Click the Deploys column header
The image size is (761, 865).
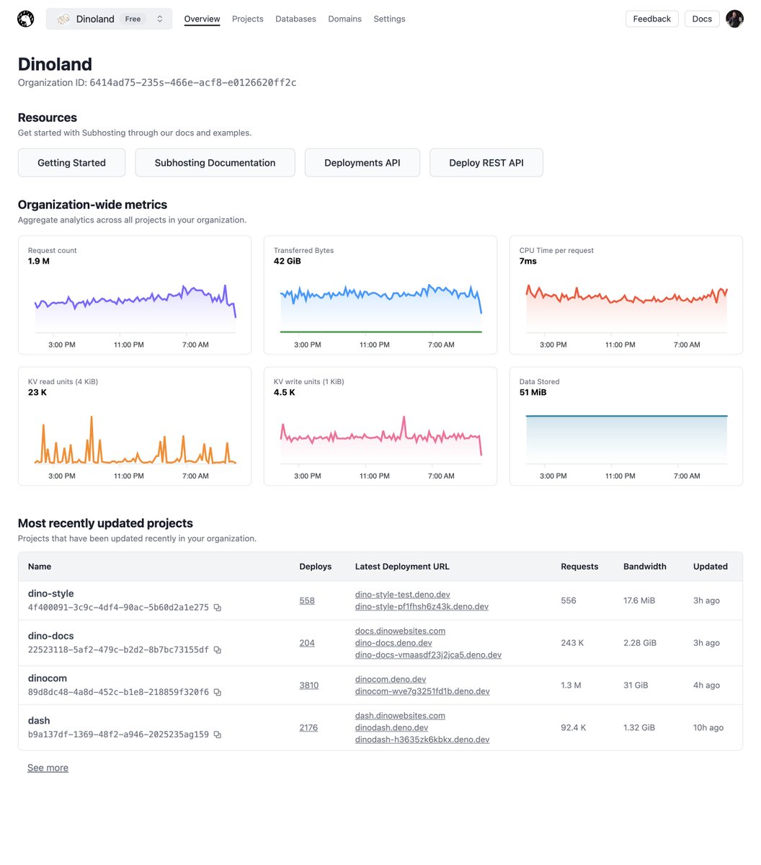(x=316, y=567)
